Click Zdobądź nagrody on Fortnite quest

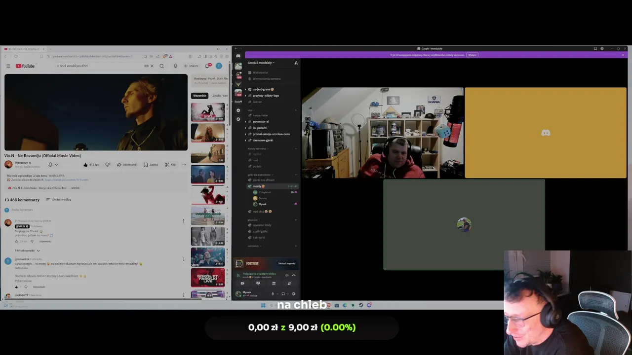click(x=287, y=263)
